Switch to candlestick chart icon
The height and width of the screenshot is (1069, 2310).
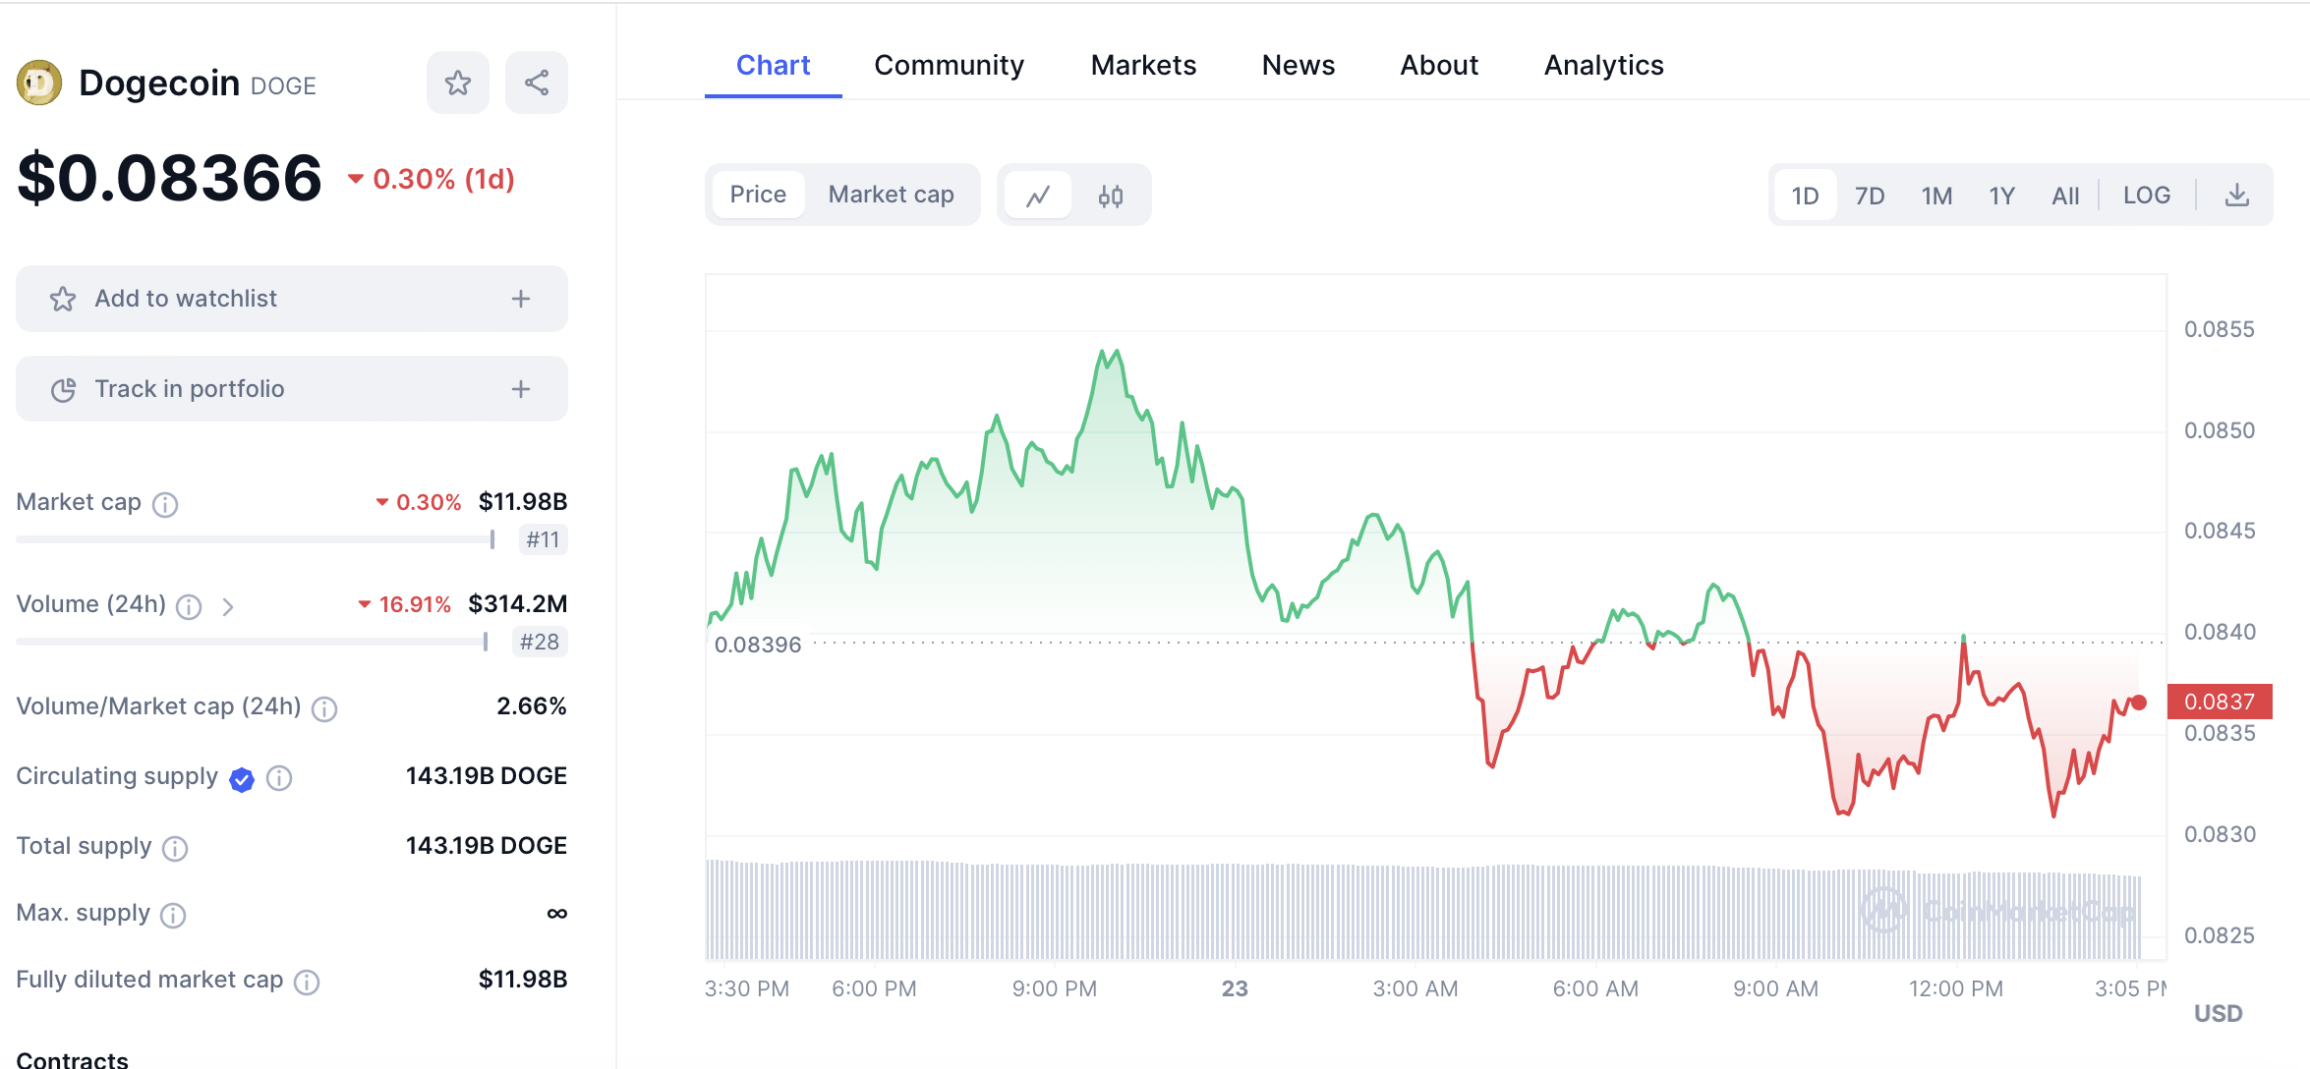(1111, 196)
